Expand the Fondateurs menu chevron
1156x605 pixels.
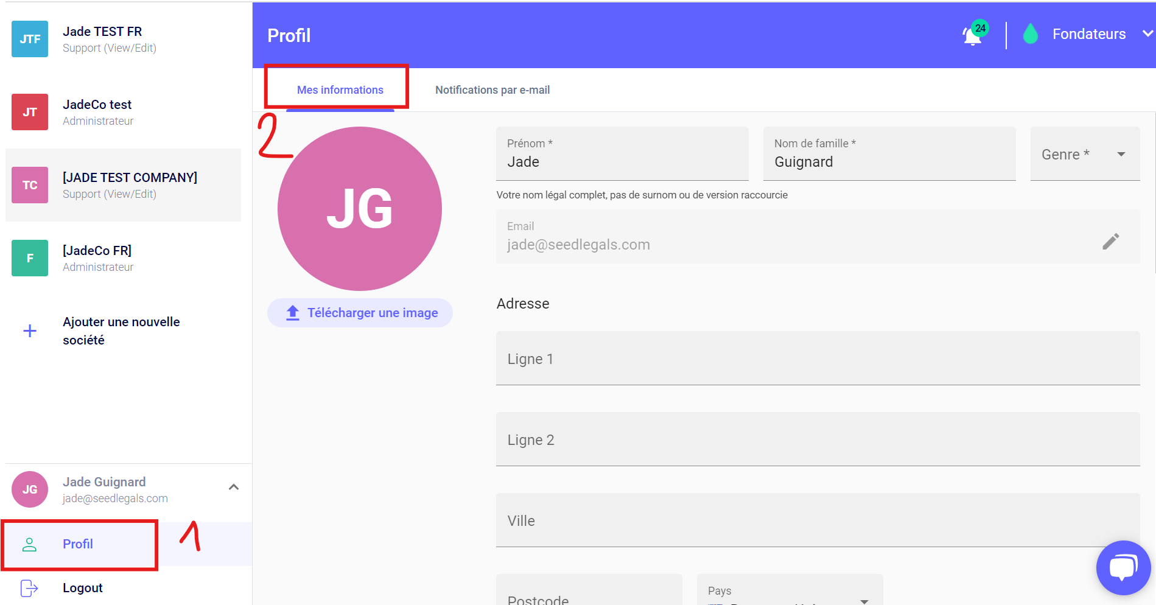coord(1147,34)
